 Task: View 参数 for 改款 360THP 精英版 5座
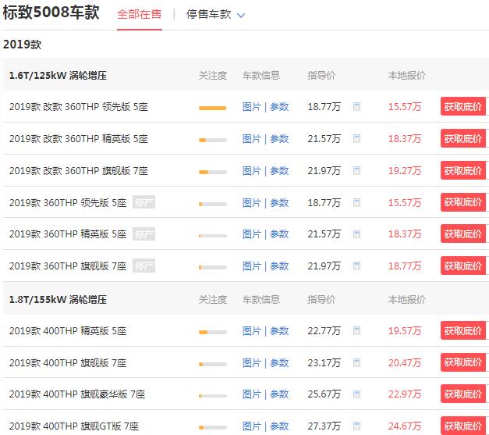tap(279, 139)
